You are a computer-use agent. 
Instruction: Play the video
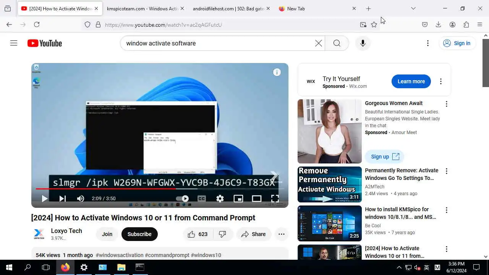[x=44, y=199]
